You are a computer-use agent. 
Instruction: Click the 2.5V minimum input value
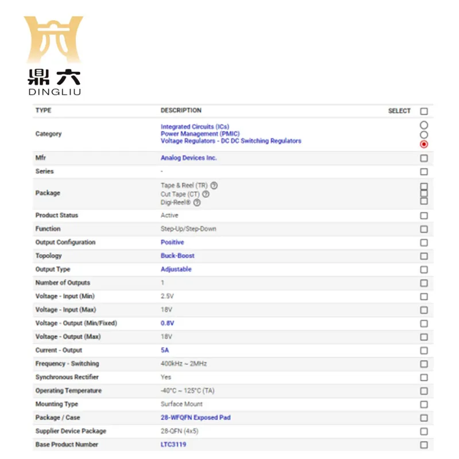(167, 296)
